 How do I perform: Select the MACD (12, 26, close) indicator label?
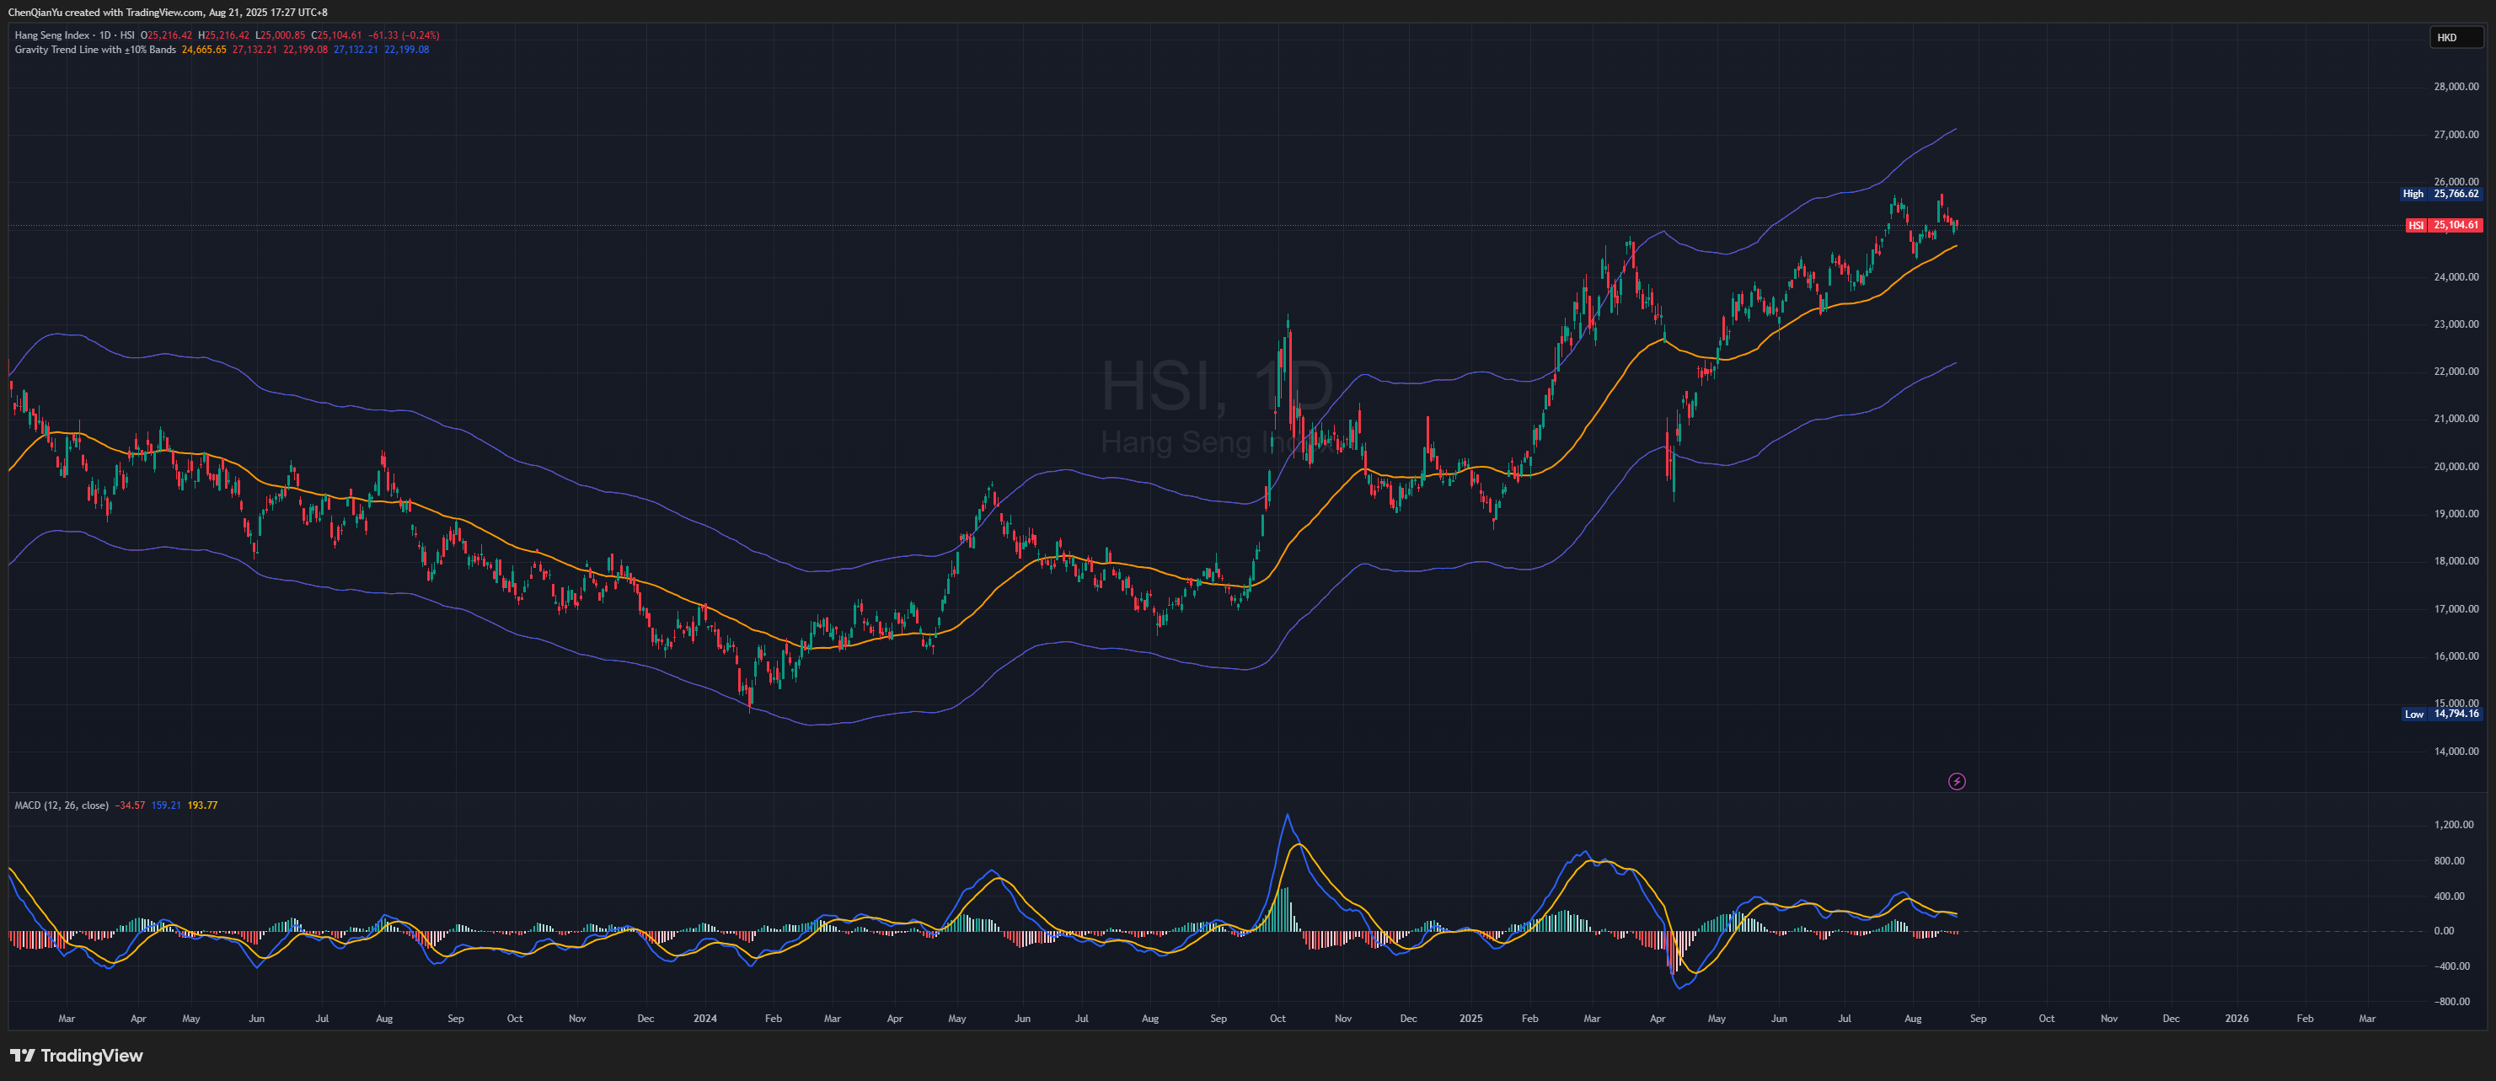pos(61,805)
